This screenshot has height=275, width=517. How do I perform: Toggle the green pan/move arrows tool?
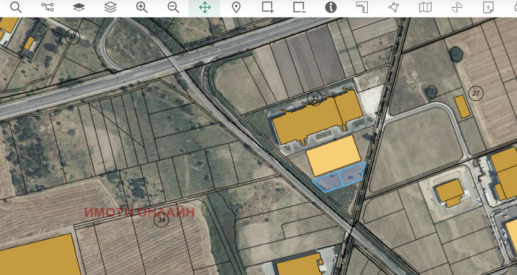coord(205,7)
